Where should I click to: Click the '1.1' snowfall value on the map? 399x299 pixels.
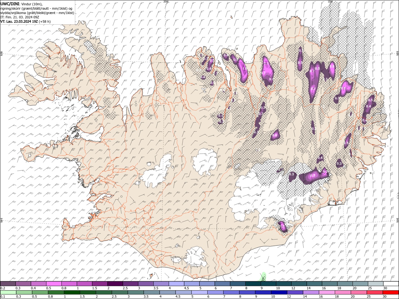pyautogui.click(x=266, y=63)
